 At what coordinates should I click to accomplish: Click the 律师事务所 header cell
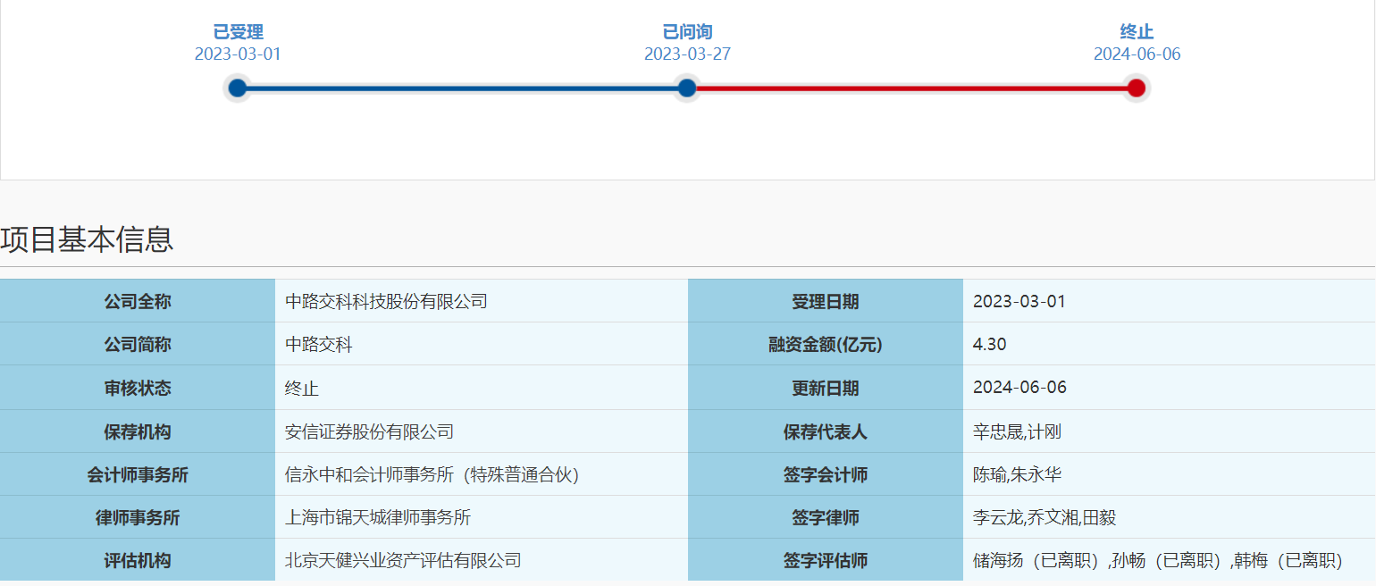(x=138, y=517)
